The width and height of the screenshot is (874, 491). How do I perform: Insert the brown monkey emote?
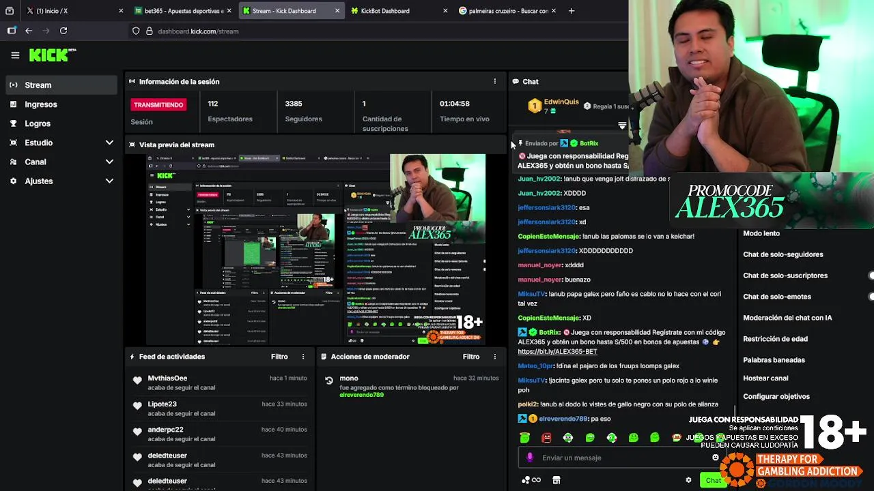click(x=676, y=438)
